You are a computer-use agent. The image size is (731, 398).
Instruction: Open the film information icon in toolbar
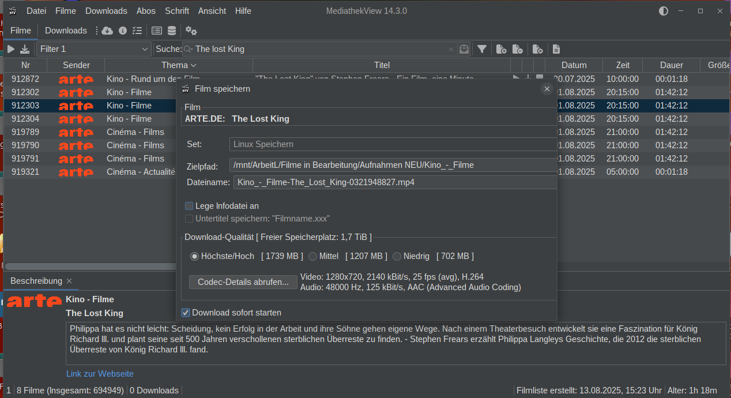[x=122, y=31]
